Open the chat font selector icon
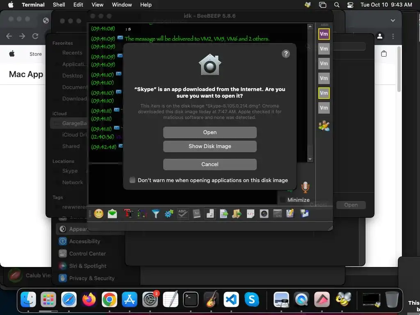Image resolution: width=420 pixels, height=315 pixels. (128, 213)
